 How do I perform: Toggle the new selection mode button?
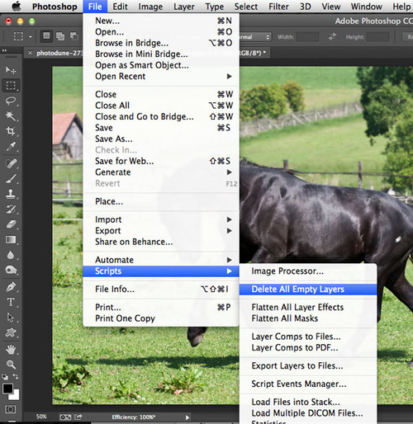tap(46, 35)
